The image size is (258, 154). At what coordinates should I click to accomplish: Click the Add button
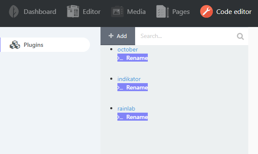(x=118, y=36)
